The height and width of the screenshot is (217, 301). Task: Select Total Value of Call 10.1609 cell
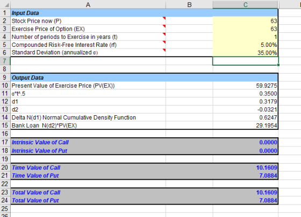click(245, 192)
